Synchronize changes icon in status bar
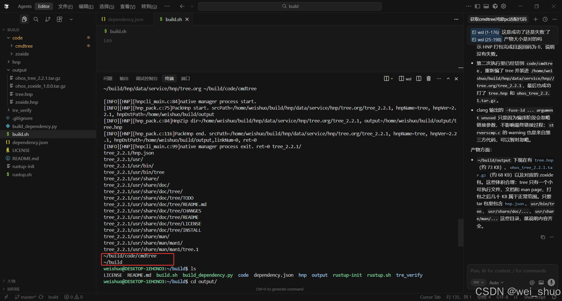 click(x=41, y=297)
